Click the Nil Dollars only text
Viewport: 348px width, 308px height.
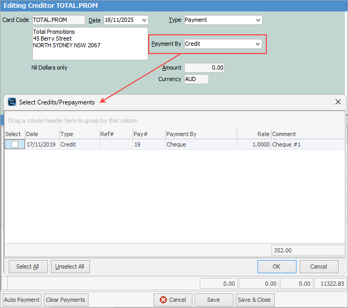point(49,68)
